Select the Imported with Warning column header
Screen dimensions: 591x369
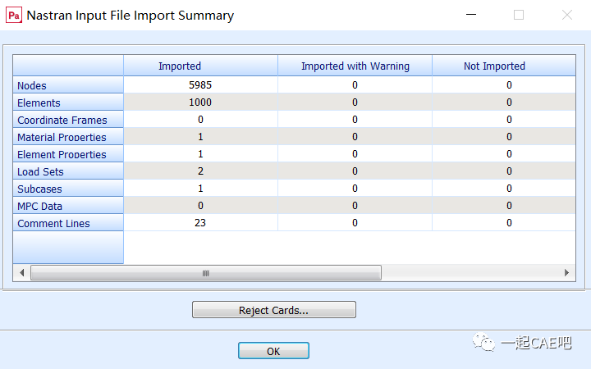pyautogui.click(x=355, y=66)
